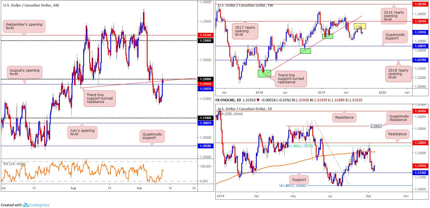430x208 pixels.
Task: Click the 'Aug' date on 240 chart axis
Action: [x=73, y=189]
